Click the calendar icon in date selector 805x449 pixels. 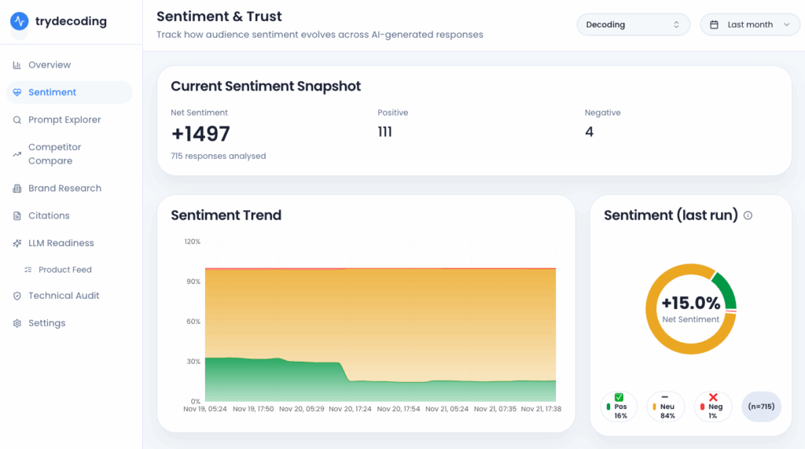click(715, 25)
